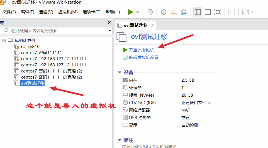The image size is (268, 148).
Task: Click the 内存 memory device row
Action: click(169, 80)
